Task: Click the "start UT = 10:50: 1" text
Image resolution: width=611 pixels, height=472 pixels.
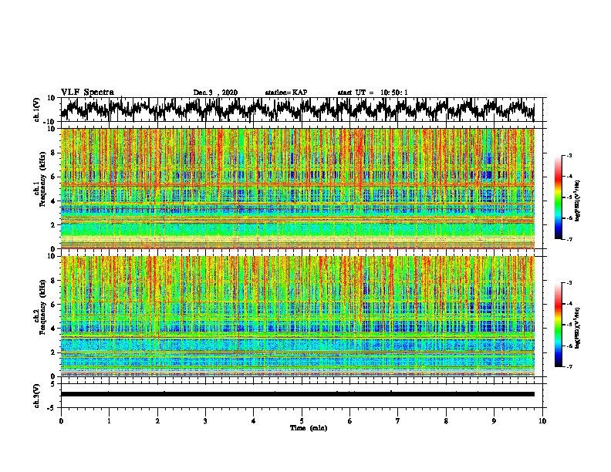Action: point(372,93)
